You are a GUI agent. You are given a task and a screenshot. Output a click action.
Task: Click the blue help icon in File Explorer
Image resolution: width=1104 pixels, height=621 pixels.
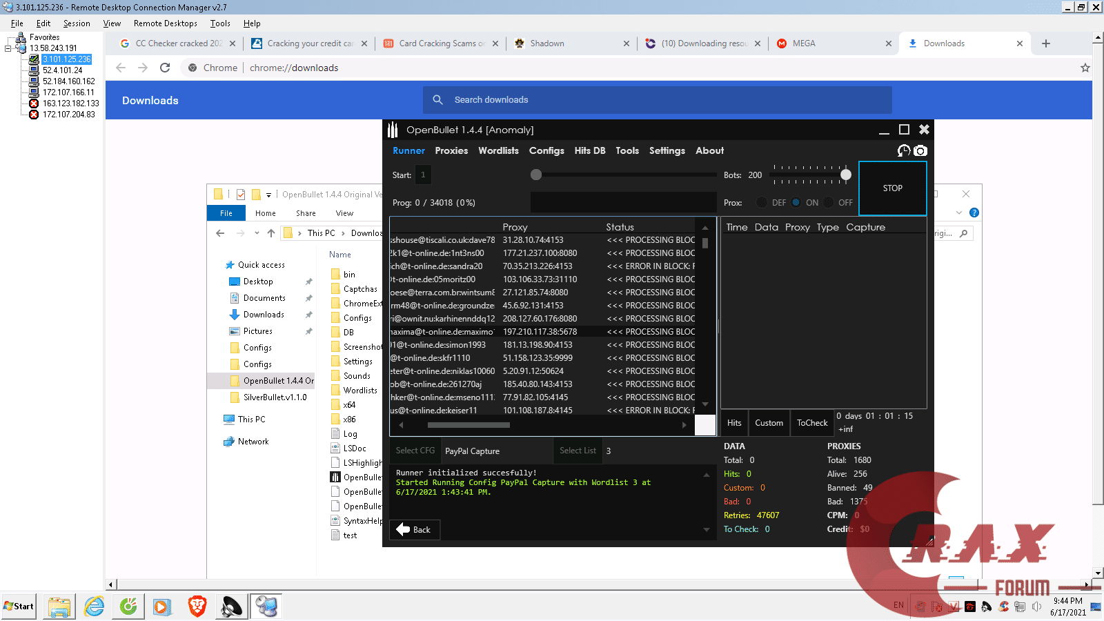point(974,213)
